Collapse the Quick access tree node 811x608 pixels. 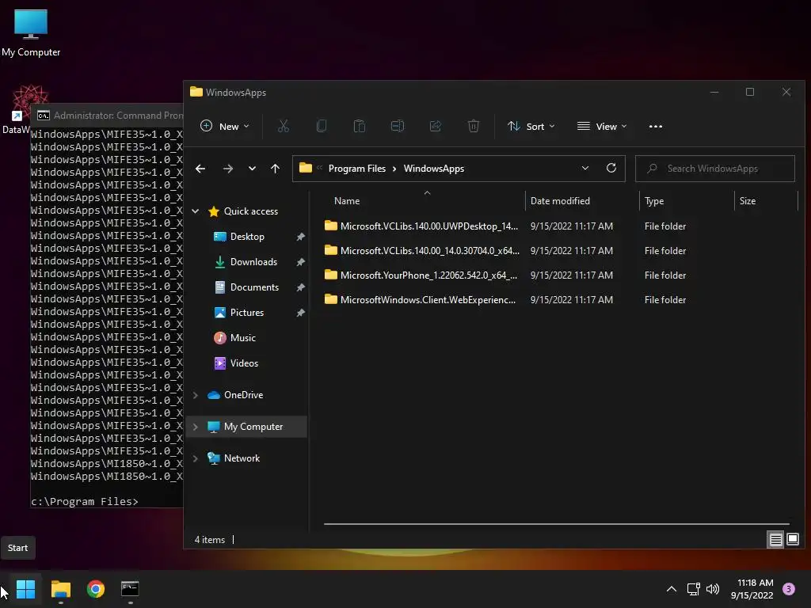click(x=196, y=211)
